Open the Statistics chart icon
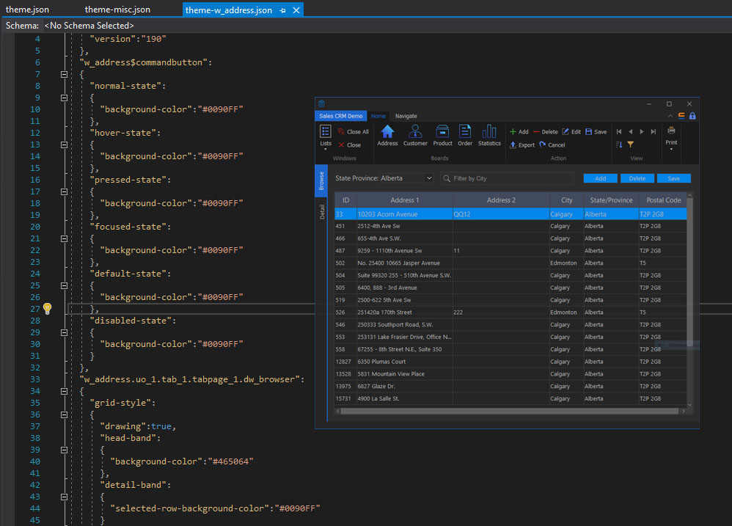 489,132
